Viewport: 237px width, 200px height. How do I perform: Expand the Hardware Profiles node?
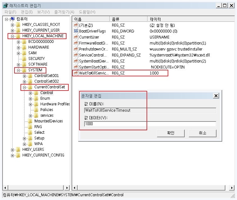pyautogui.click(x=30, y=104)
